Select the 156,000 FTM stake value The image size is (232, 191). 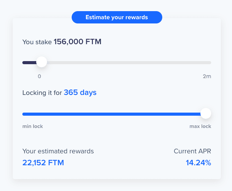77,42
